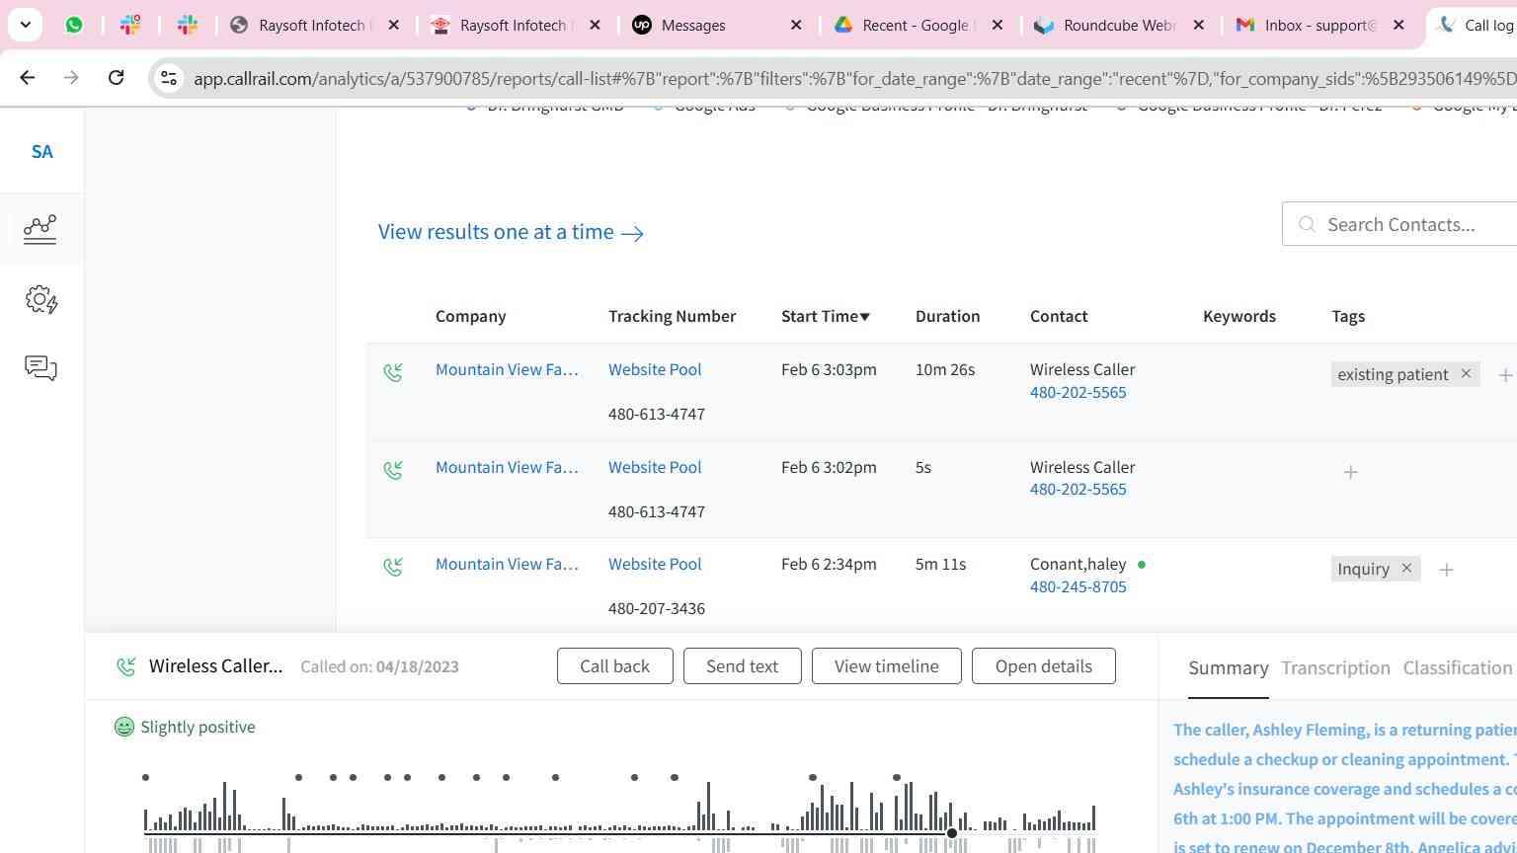Remove the Inquiry tag
The height and width of the screenshot is (853, 1517).
click(x=1406, y=569)
